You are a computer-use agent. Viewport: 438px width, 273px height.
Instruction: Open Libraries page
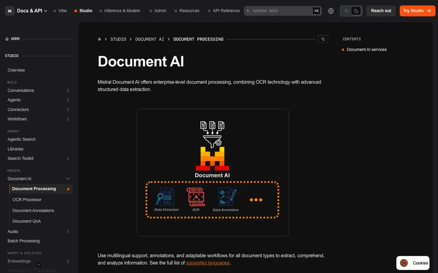click(x=15, y=149)
